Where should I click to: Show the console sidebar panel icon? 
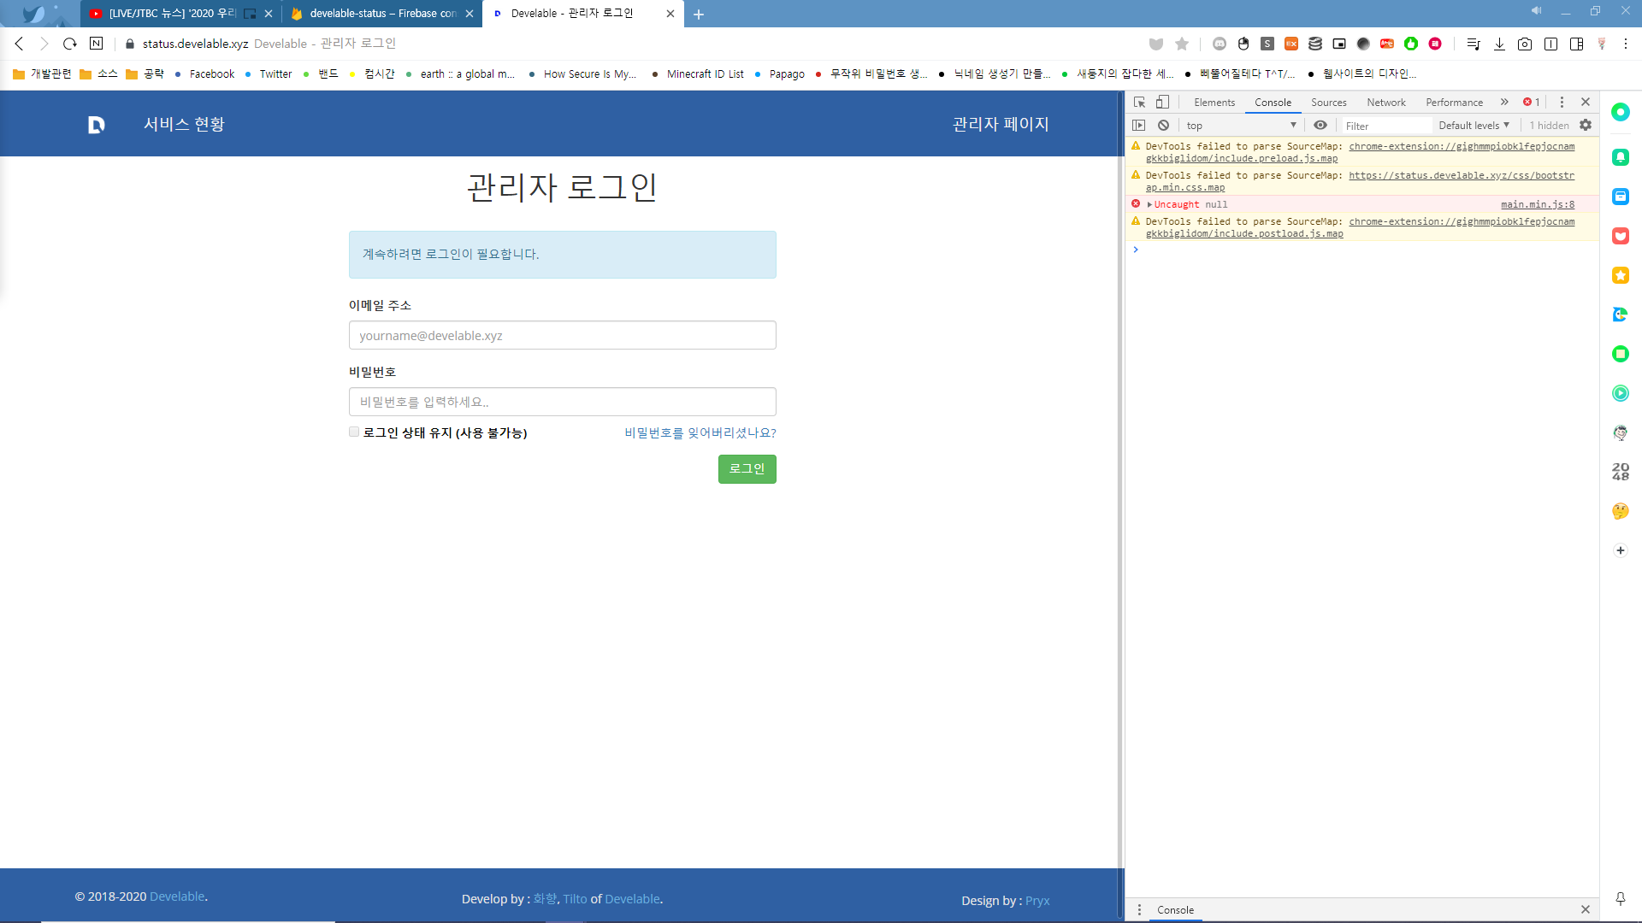pos(1139,125)
